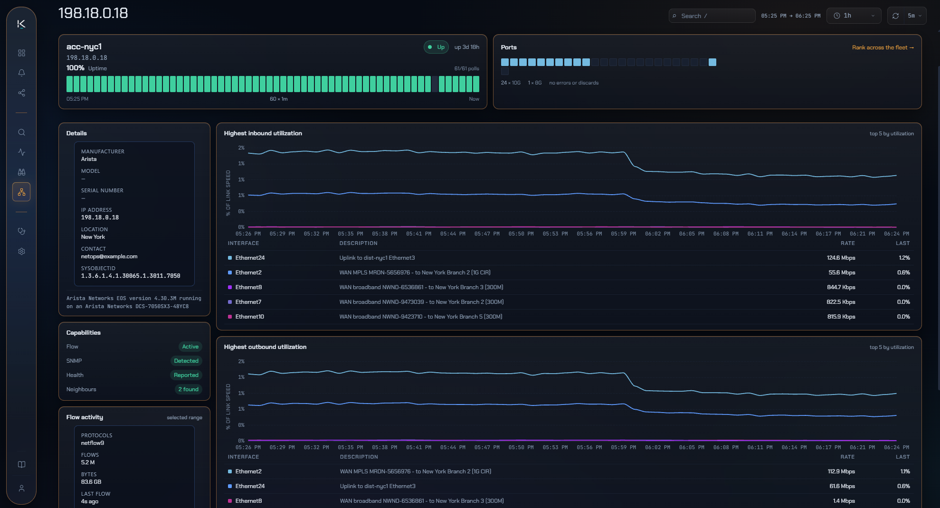Click the page title 198.18.0.18

[x=93, y=13]
